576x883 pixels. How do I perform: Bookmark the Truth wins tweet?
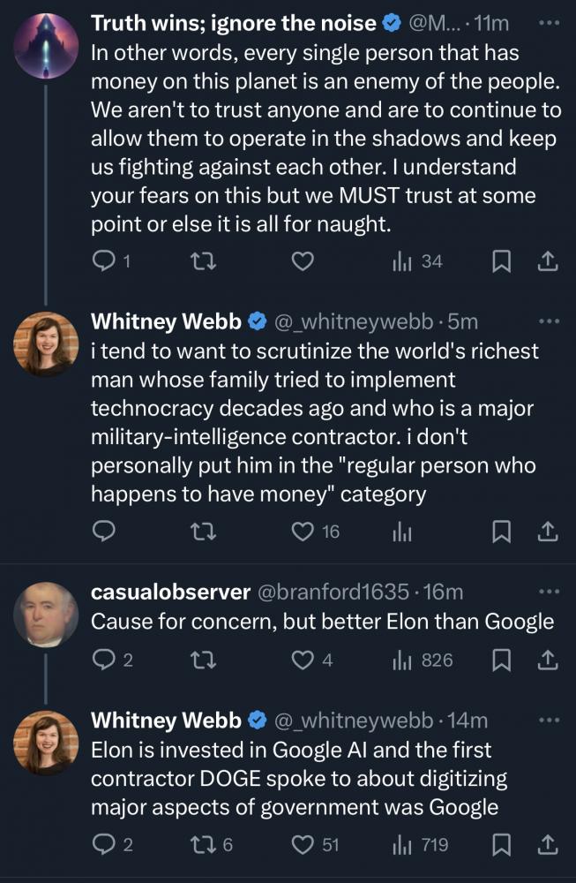coord(502,261)
